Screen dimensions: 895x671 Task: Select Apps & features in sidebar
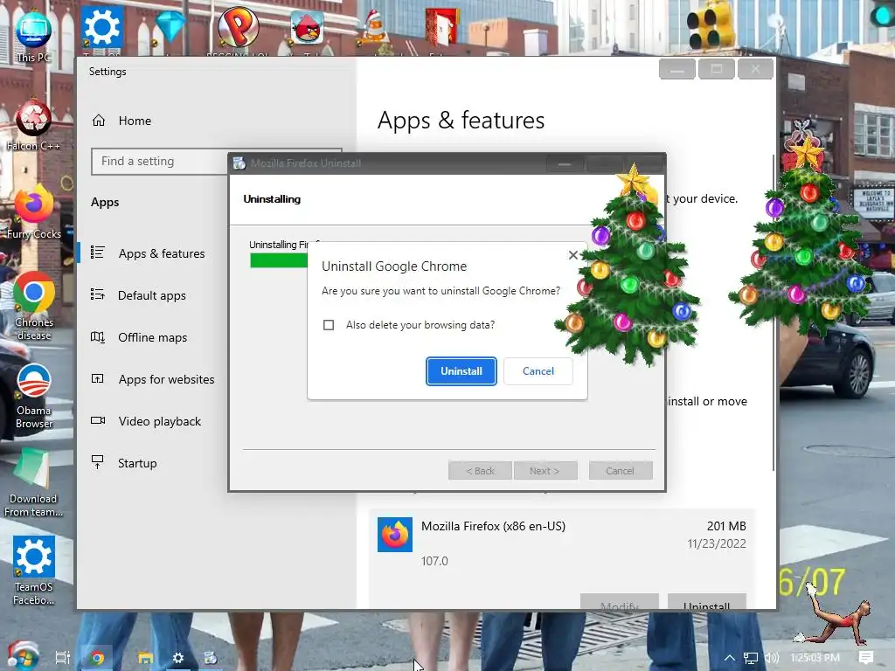(x=162, y=253)
